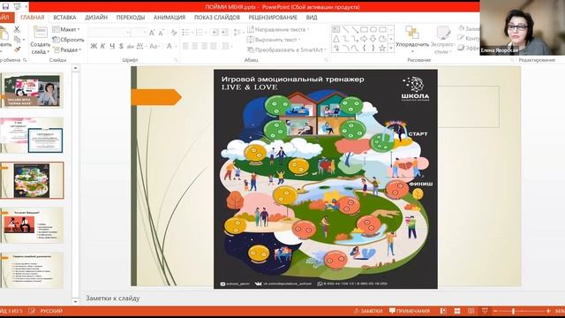Toggle ЗАМЕТКИ notes in status bar
This screenshot has width=565, height=318.
pyautogui.click(x=368, y=311)
